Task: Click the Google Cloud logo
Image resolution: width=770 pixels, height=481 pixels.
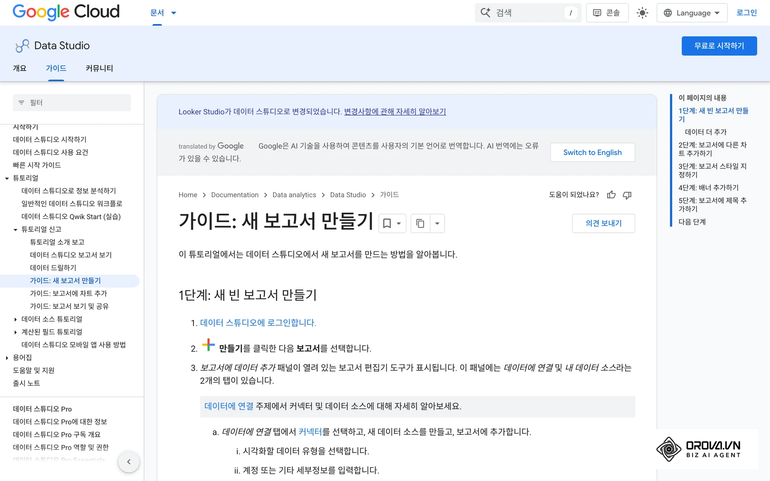Action: tap(66, 12)
